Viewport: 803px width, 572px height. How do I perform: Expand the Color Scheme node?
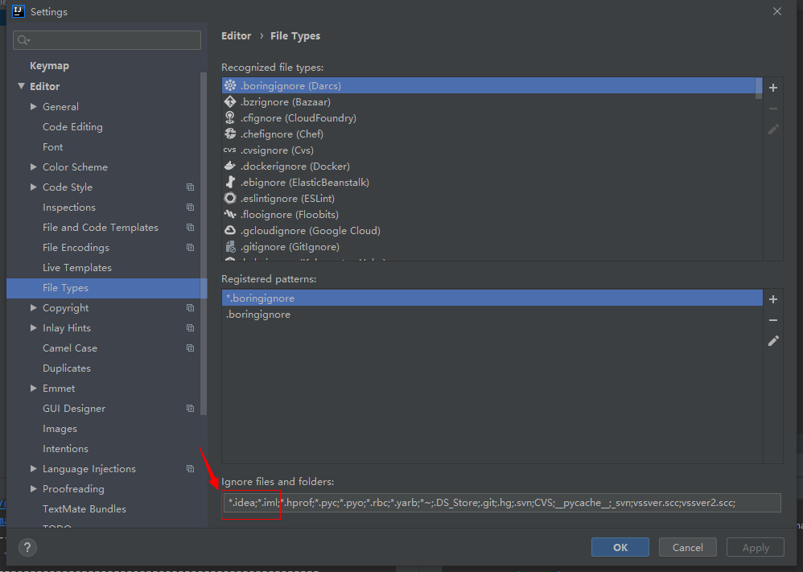pyautogui.click(x=33, y=167)
